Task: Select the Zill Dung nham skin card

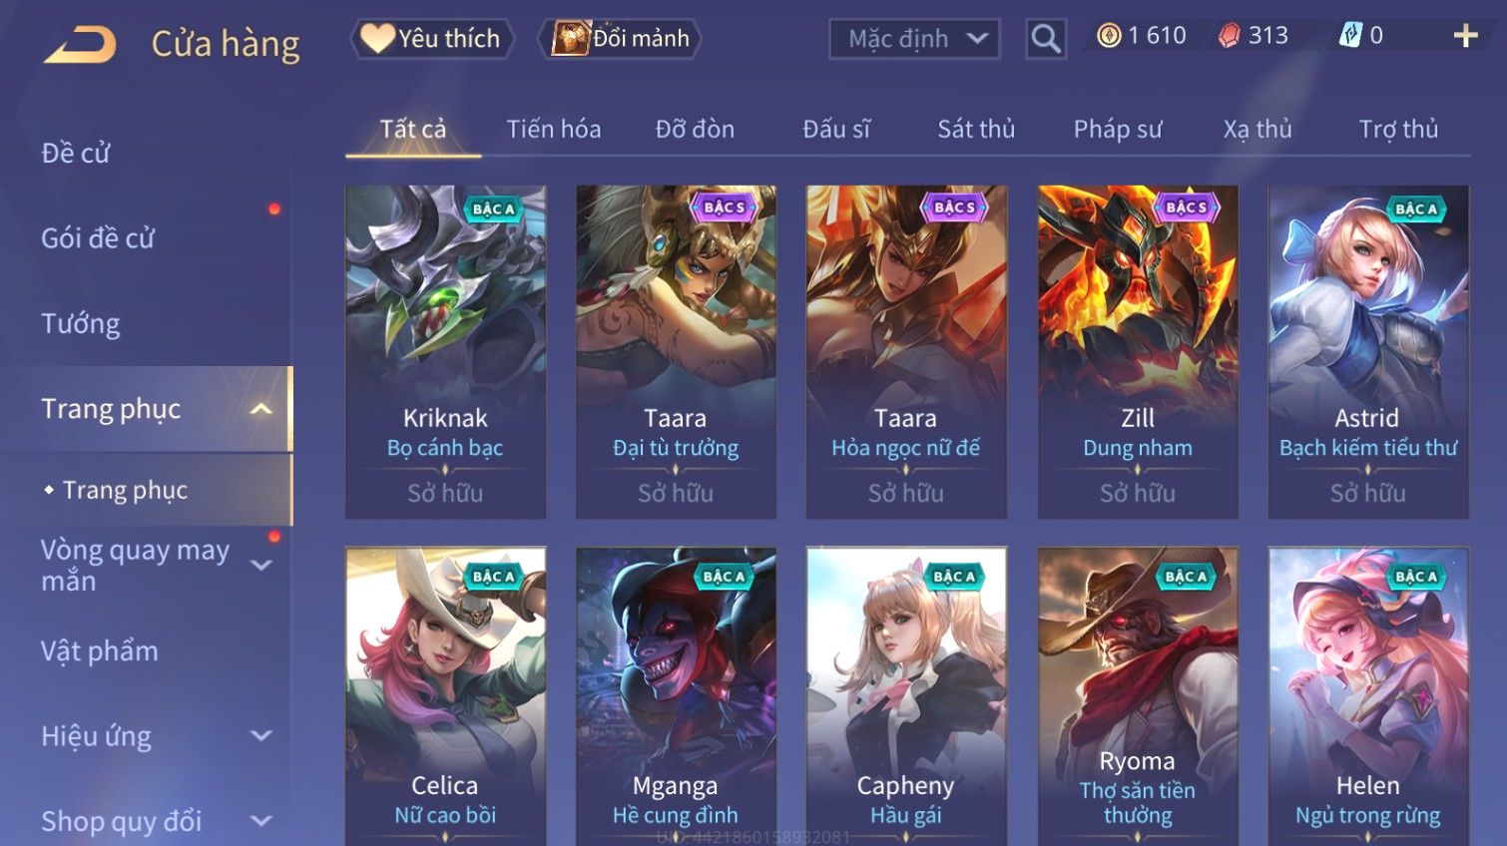Action: click(1138, 351)
